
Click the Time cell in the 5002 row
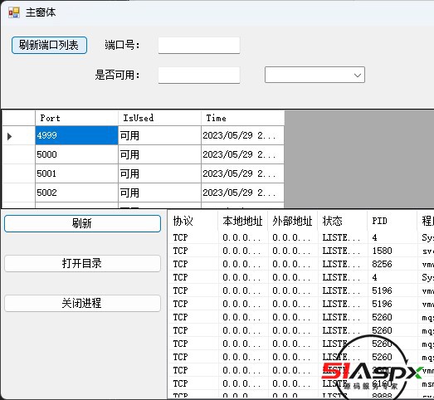point(243,193)
